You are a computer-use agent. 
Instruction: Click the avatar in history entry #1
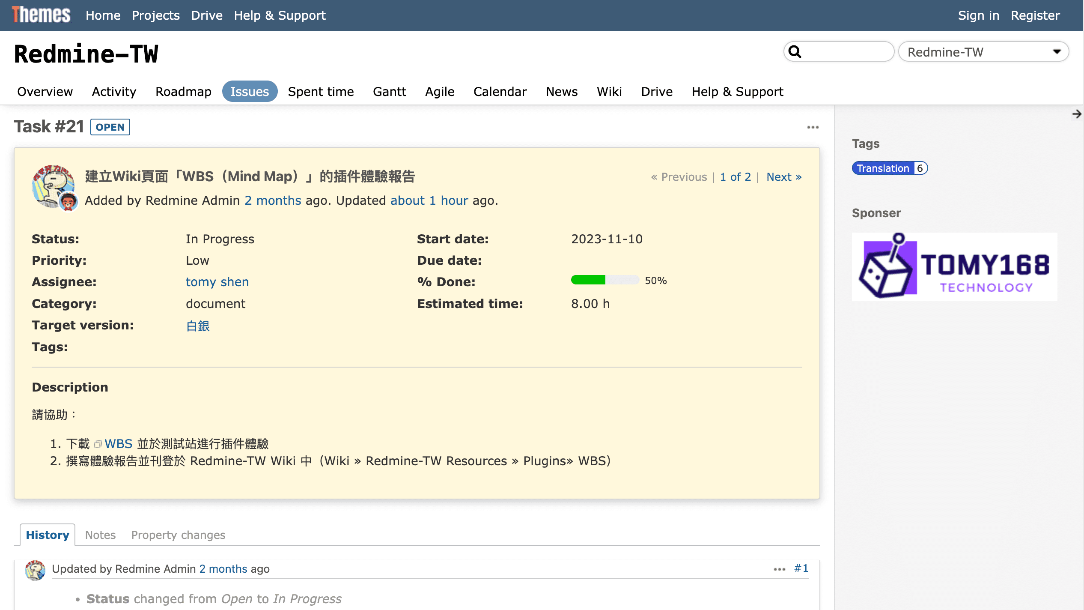coord(35,570)
